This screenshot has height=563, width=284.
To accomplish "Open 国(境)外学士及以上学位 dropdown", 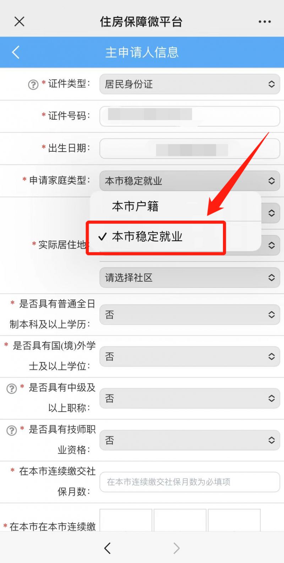I will 190,357.
